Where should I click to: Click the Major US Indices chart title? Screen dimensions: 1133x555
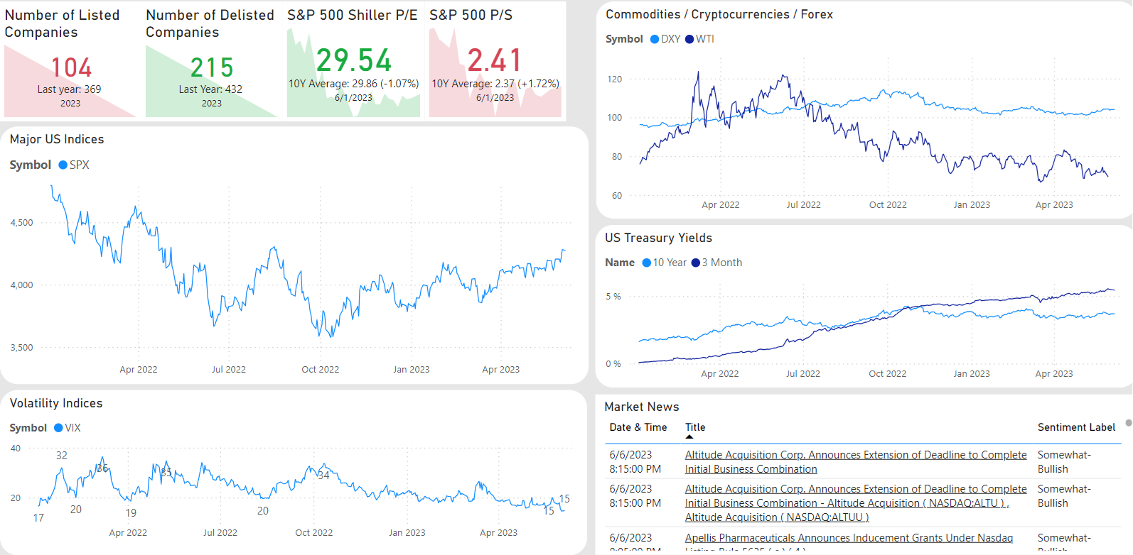click(57, 139)
